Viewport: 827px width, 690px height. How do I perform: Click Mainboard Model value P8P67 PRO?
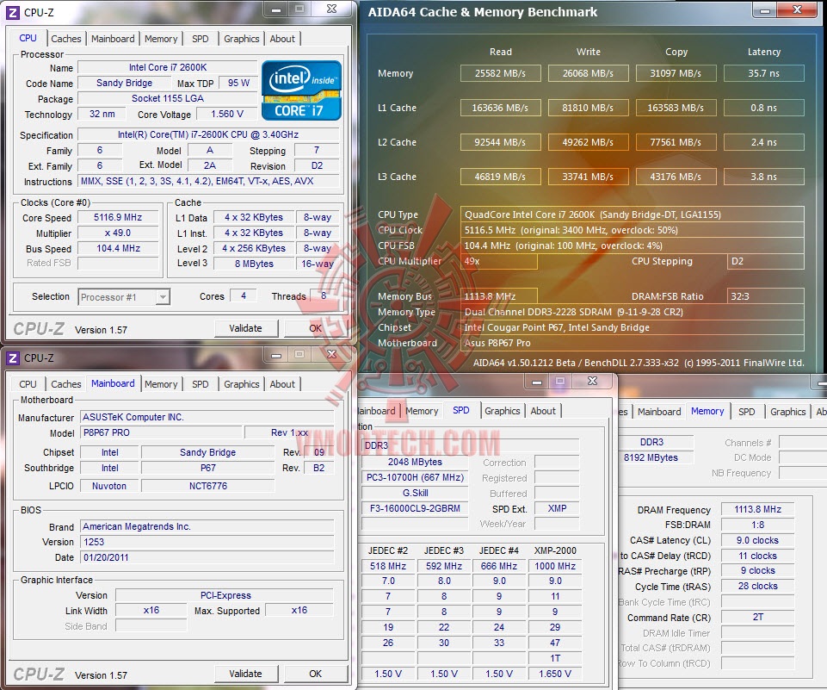point(161,432)
